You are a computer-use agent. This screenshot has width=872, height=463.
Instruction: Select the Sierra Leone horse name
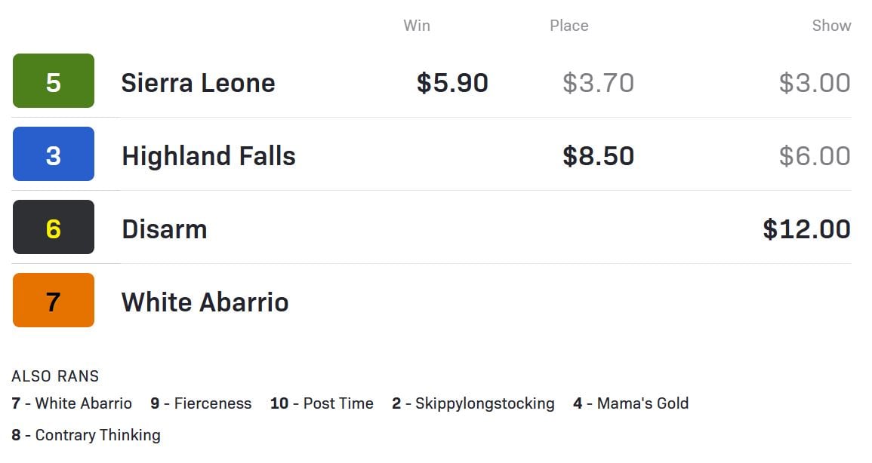click(198, 83)
